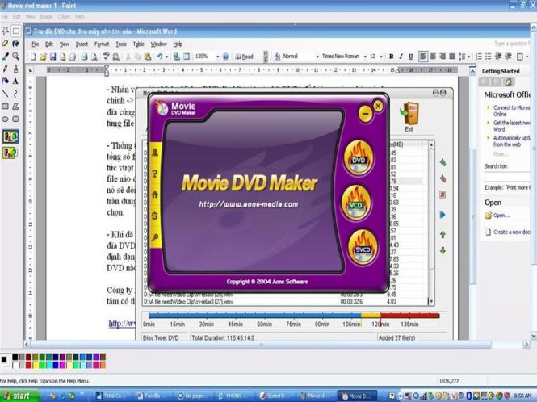Click the green move down arrow beside file list

[x=443, y=251]
